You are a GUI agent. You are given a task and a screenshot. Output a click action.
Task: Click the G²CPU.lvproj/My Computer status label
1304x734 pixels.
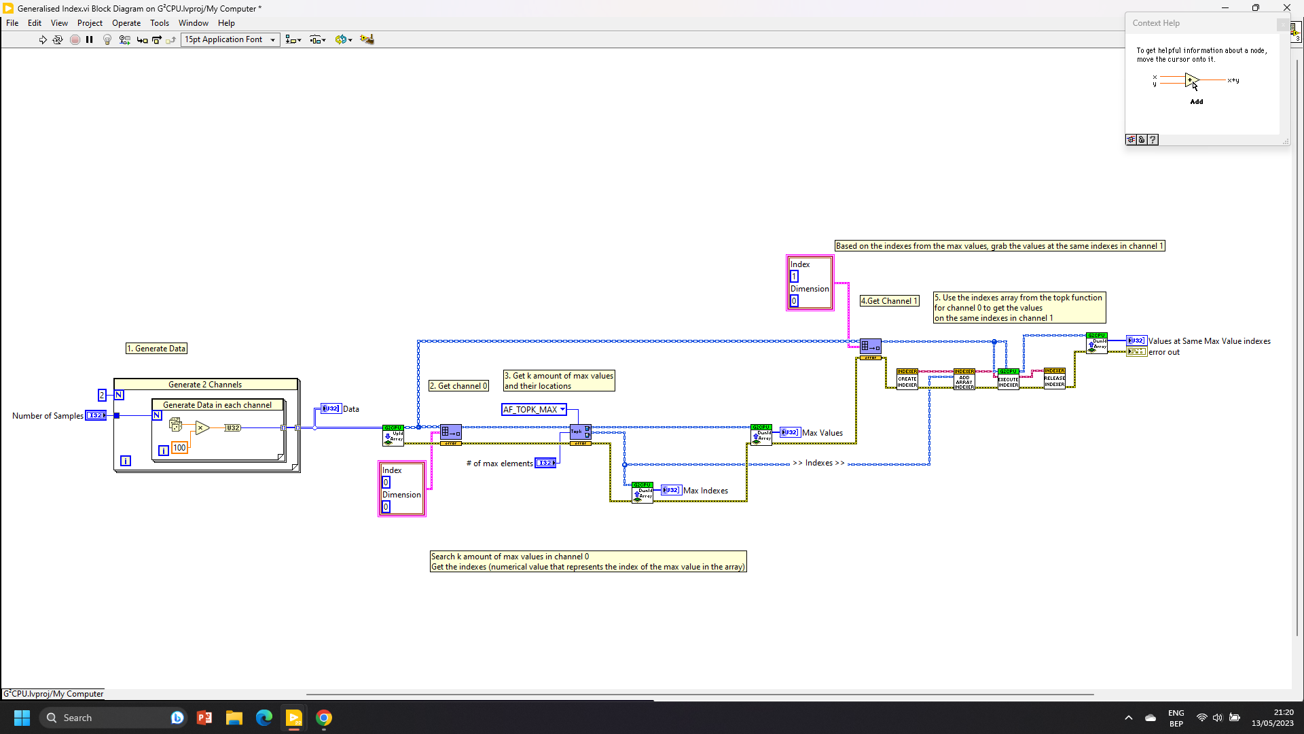click(x=53, y=694)
